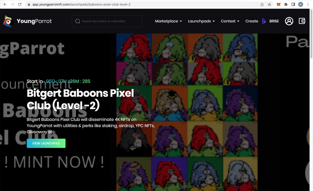Expand the Launchpads dropdown menu

[201, 21]
